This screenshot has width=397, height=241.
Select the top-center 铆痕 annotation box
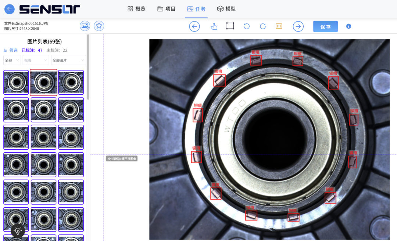click(x=256, y=61)
